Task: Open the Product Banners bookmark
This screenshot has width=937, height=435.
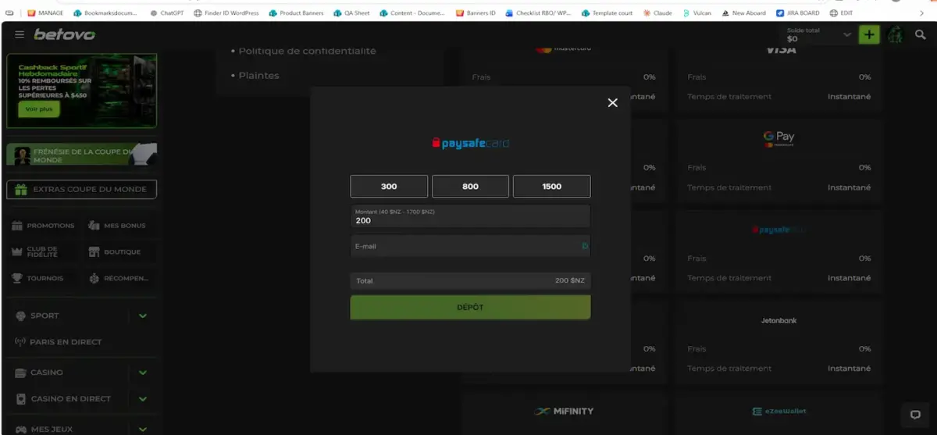Action: [x=296, y=13]
